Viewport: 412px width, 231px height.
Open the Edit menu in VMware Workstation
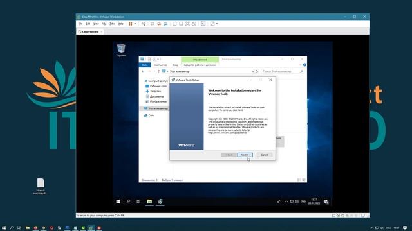[88, 24]
